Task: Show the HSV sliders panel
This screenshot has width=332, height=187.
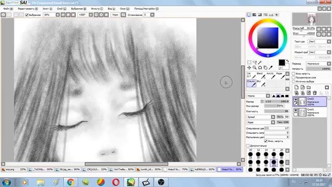Action: 260,15
